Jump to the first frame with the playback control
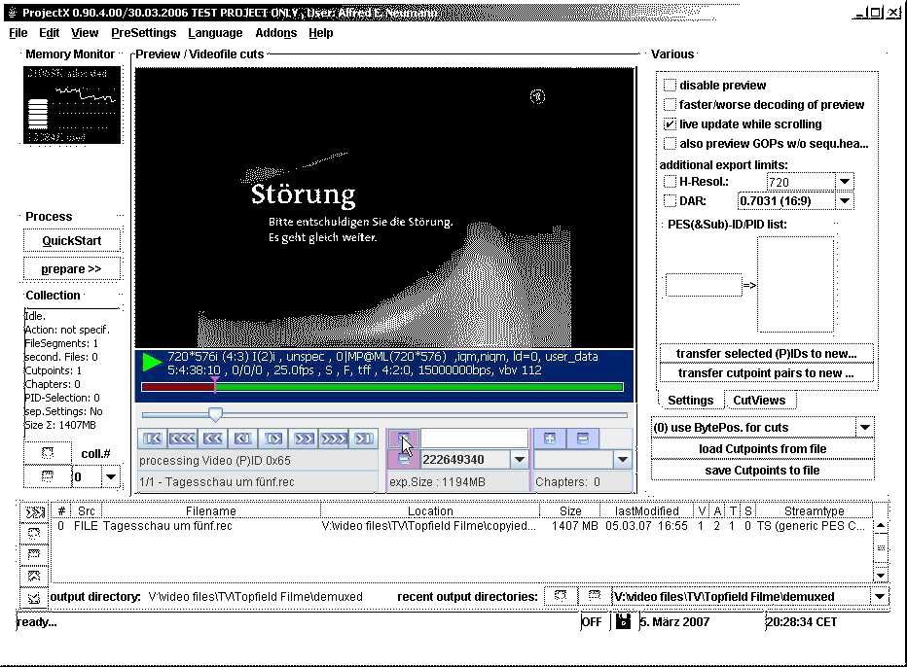Viewport: 907px width, 667px height. [151, 439]
